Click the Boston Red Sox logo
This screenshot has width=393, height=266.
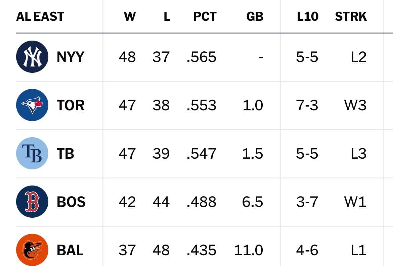coord(32,202)
